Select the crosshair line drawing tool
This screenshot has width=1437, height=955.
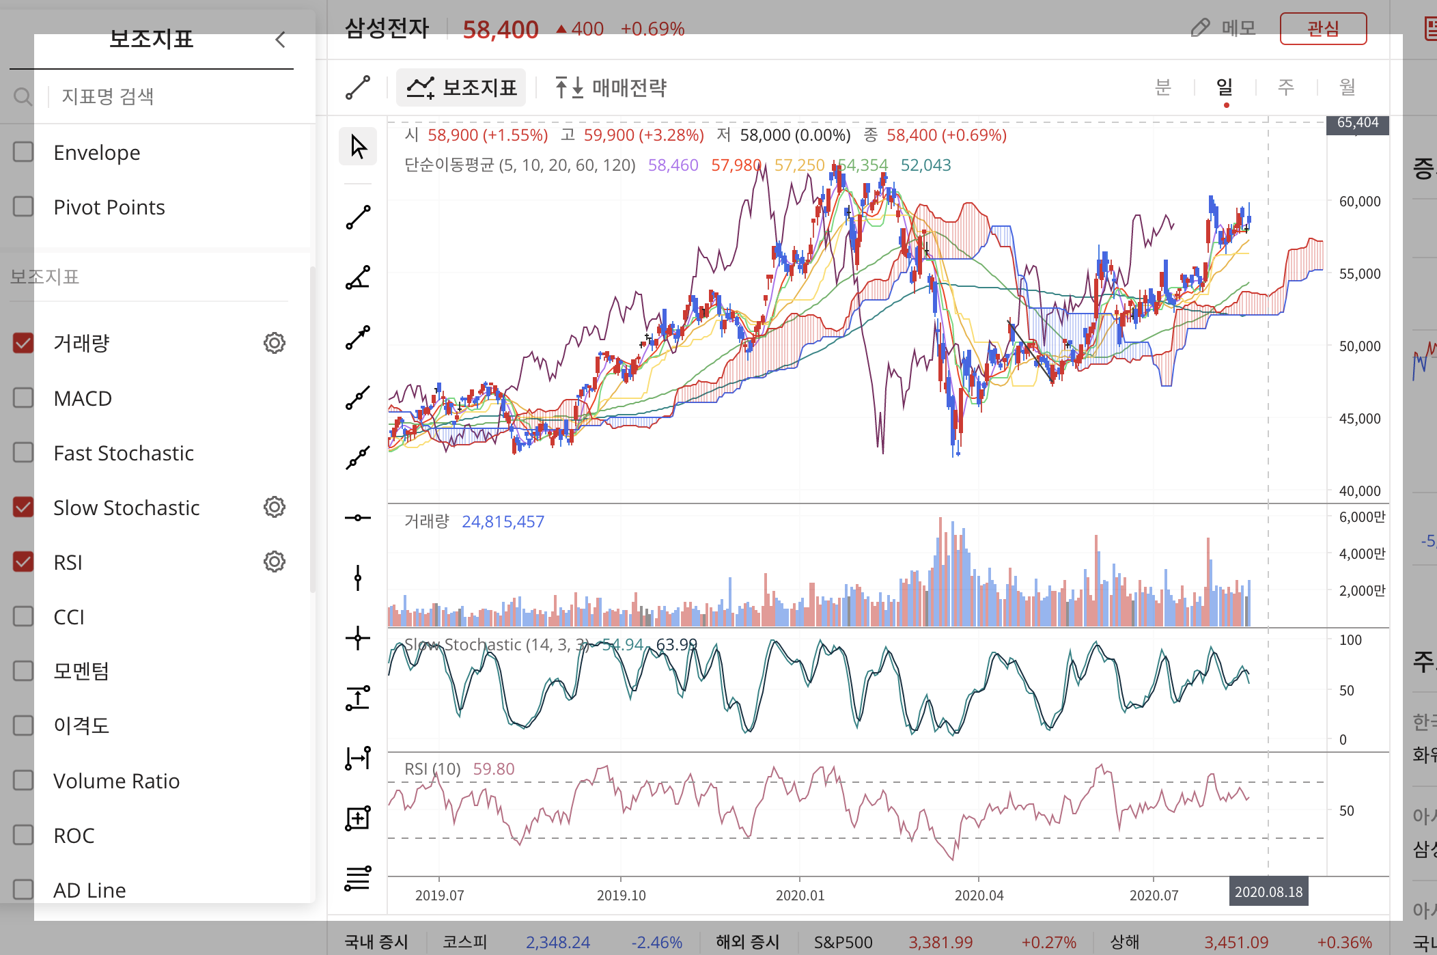click(x=358, y=639)
